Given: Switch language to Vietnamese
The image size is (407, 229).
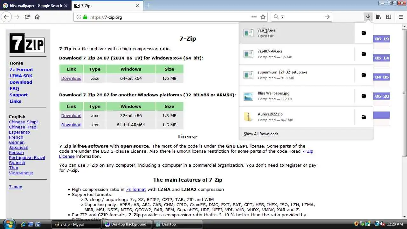Looking at the screenshot, I should coord(21,173).
